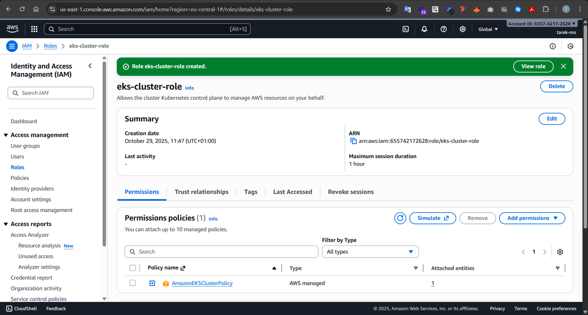This screenshot has width=588, height=315.
Task: Copy the role ARN with the copy icon
Action: 353,141
